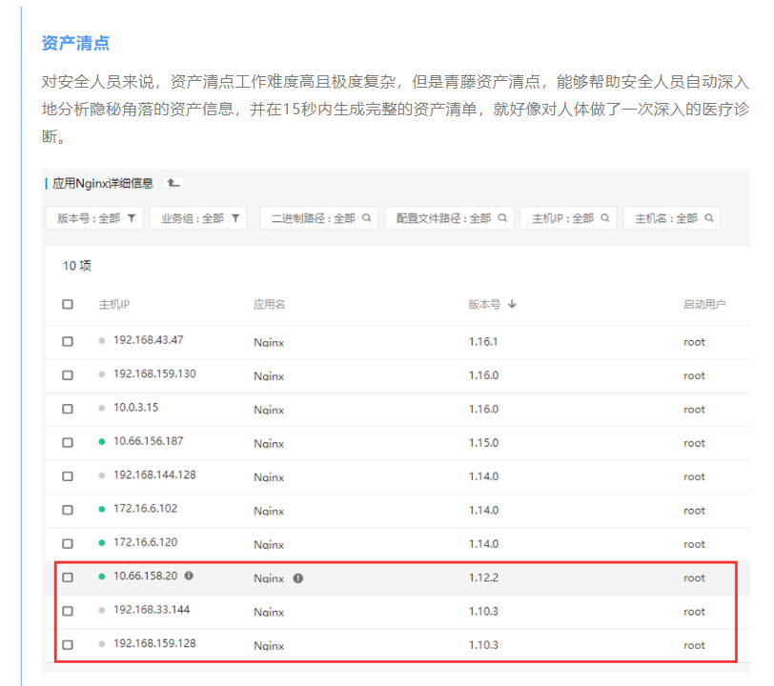Click the green status dot for 10.66.158.20
This screenshot has height=686, width=774.
tap(102, 576)
